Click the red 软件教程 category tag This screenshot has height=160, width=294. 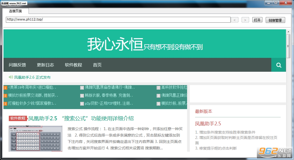pos(18,118)
